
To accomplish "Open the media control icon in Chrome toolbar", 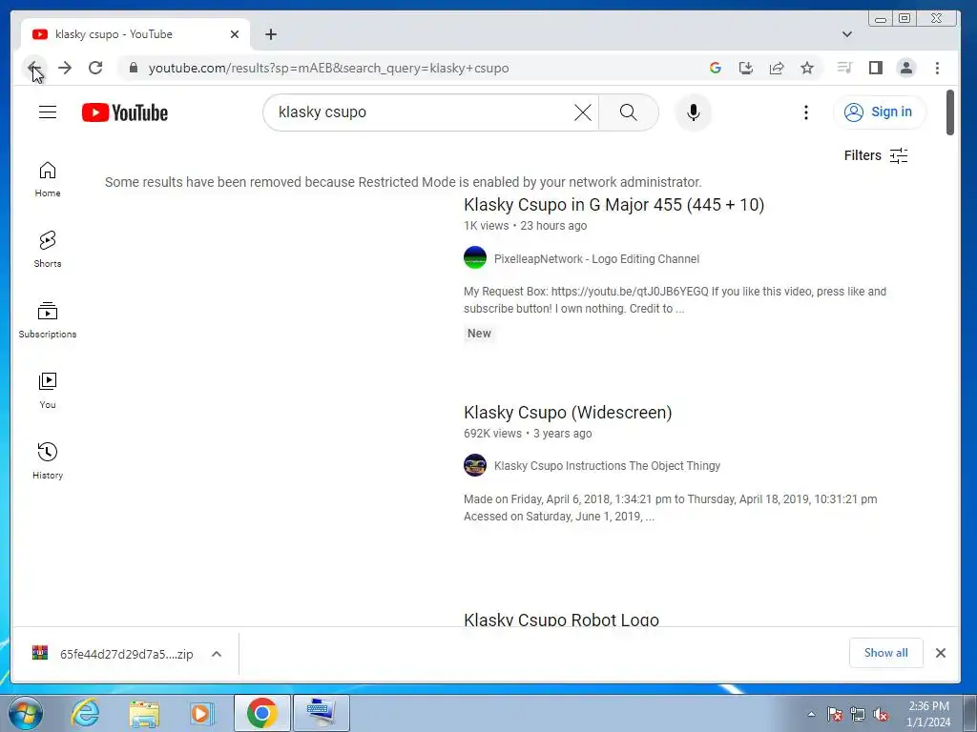I will pyautogui.click(x=844, y=68).
